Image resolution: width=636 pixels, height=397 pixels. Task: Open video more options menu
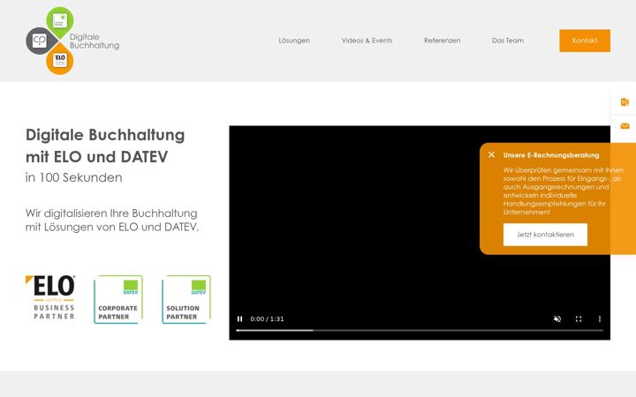click(x=600, y=319)
